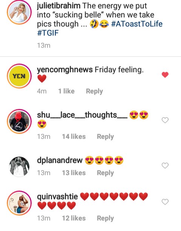Open the #TGIF hashtag
The width and height of the screenshot is (181, 231).
click(48, 33)
